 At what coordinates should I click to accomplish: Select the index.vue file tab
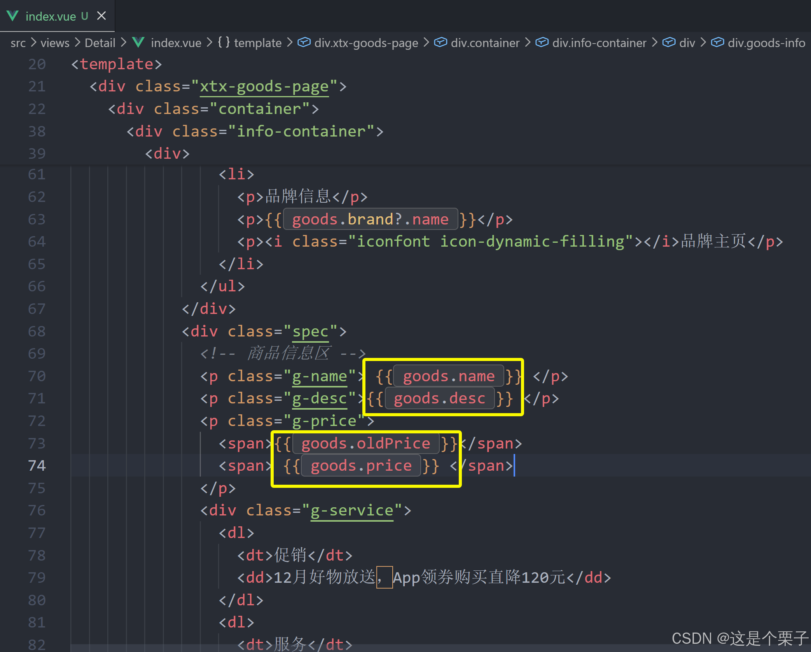click(51, 16)
